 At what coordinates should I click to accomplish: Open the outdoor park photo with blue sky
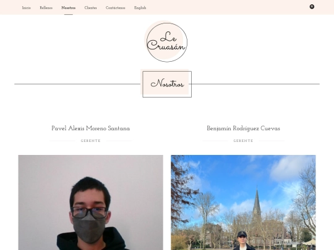243,202
